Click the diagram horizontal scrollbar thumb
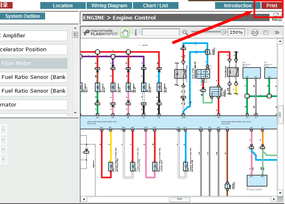Viewport: 285px width, 204px height. tap(180, 199)
